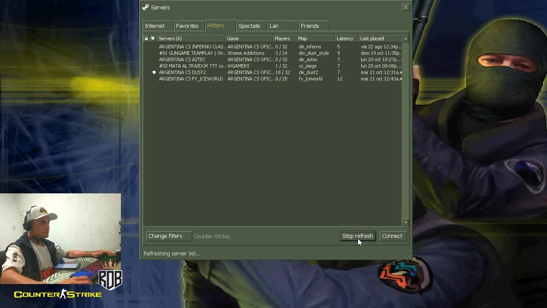The width and height of the screenshot is (547, 308).
Task: Click the dom 19 oct last played cell
Action: click(381, 53)
